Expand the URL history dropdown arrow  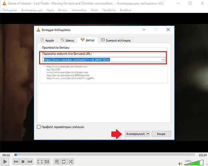tap(163, 60)
